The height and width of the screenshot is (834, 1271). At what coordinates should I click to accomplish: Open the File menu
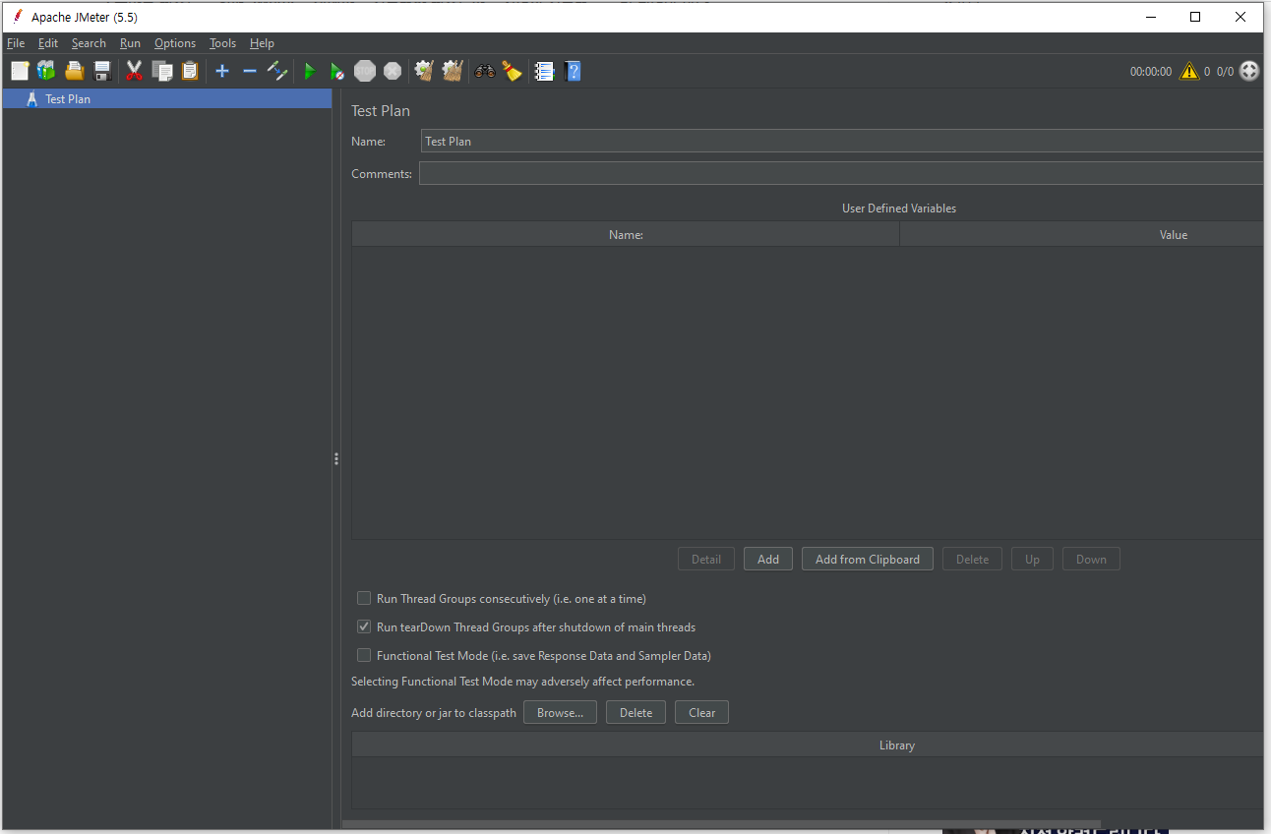(x=16, y=43)
